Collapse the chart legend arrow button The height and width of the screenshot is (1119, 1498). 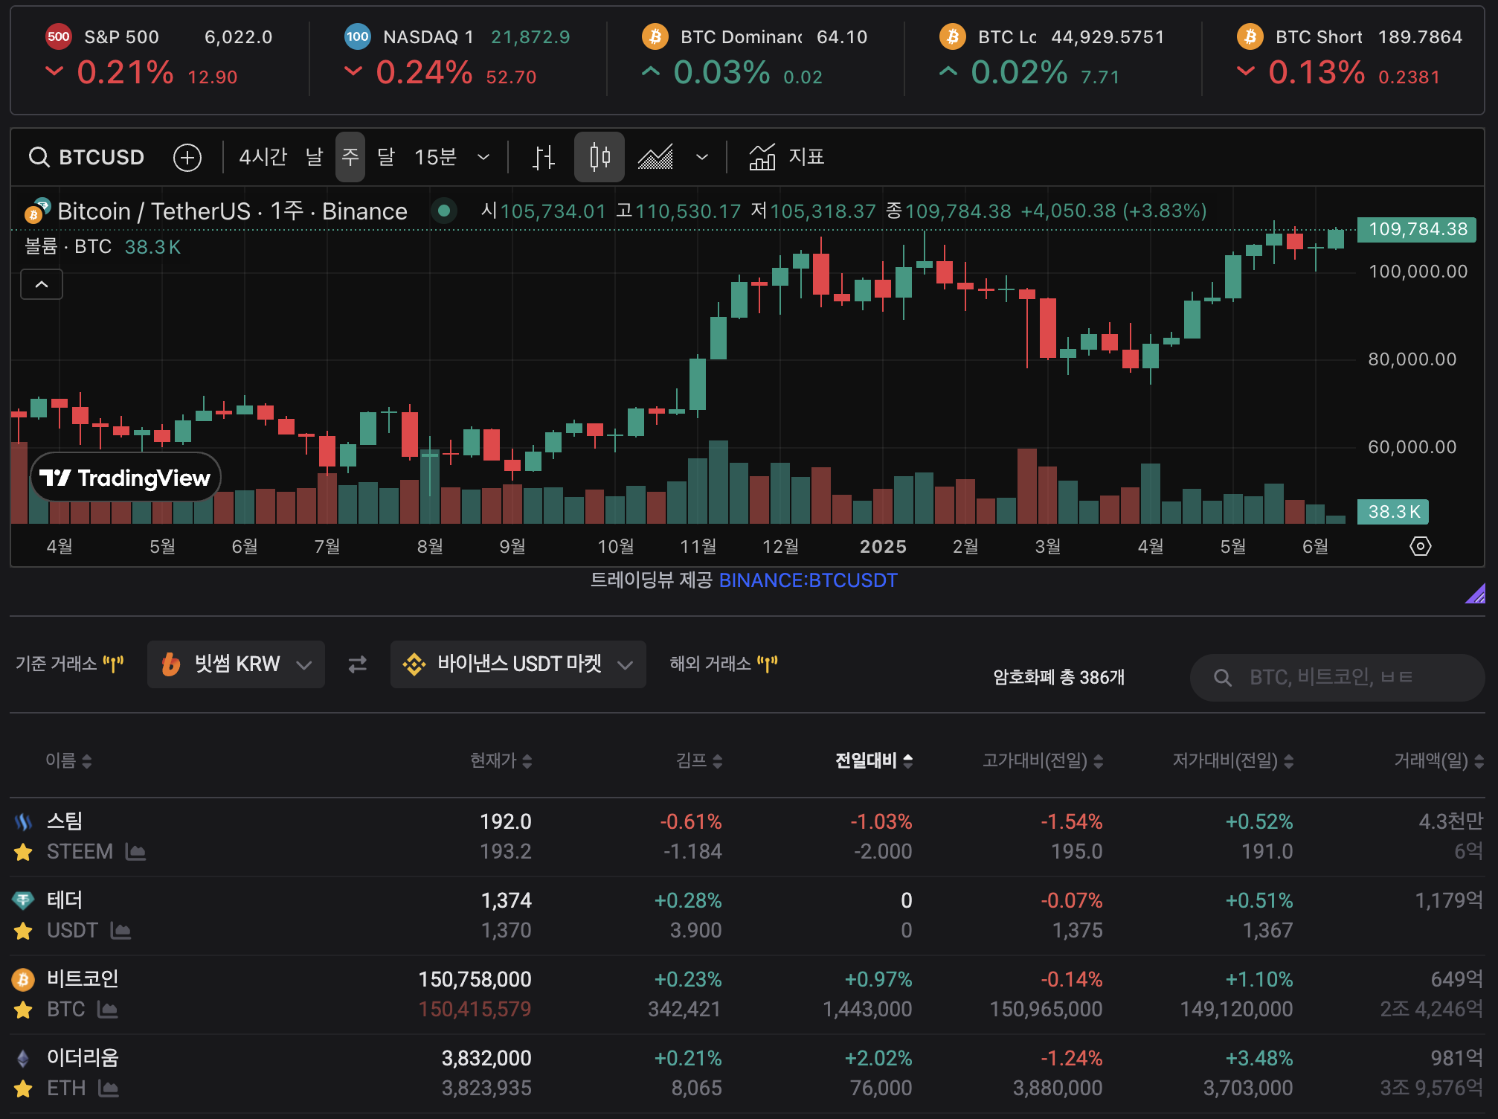point(42,284)
